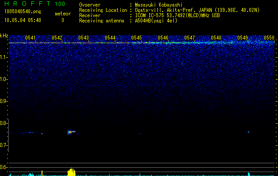Viewport: 278px width, 176px height.
Task: Click the 0550 time marker
Action: (269, 38)
